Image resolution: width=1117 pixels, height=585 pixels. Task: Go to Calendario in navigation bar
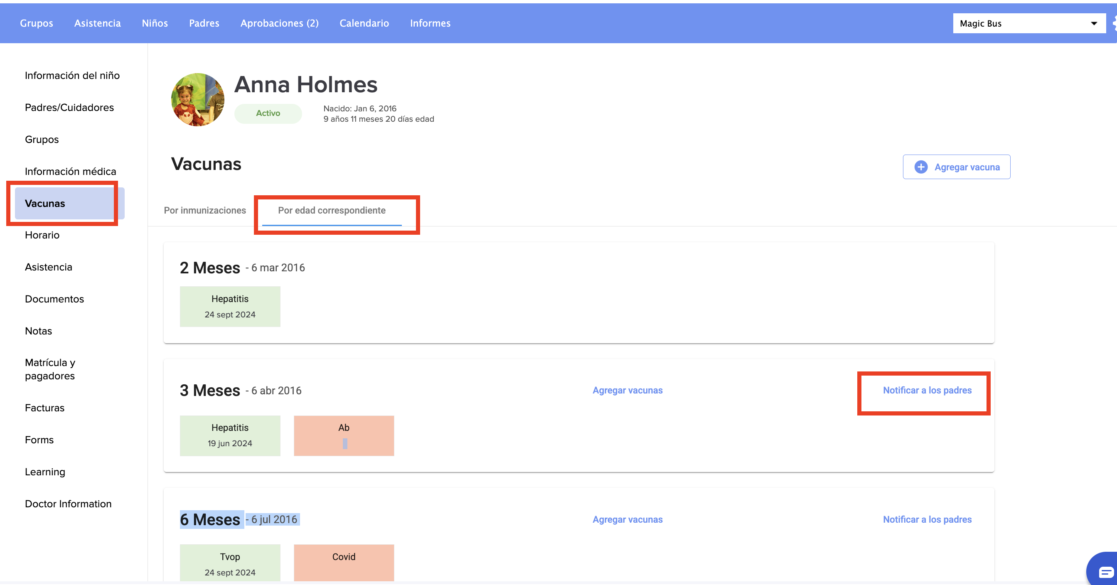[364, 23]
